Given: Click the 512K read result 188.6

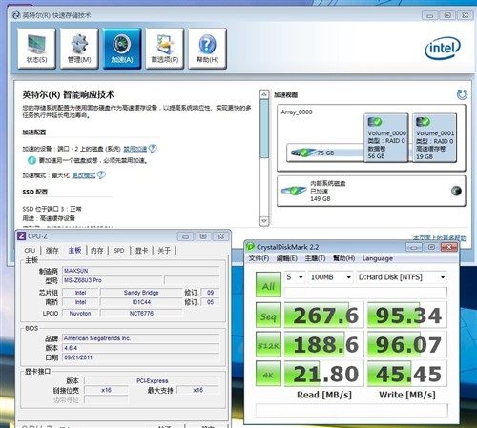Looking at the screenshot, I should (323, 344).
